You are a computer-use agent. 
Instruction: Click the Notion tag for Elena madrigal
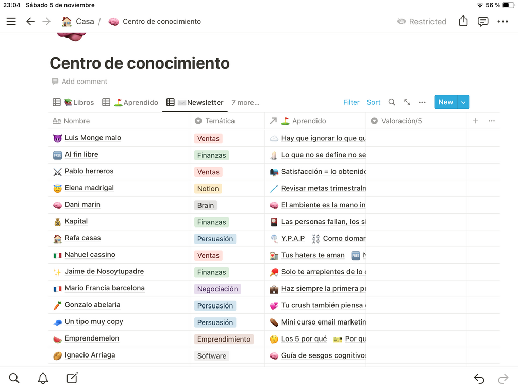pos(208,189)
